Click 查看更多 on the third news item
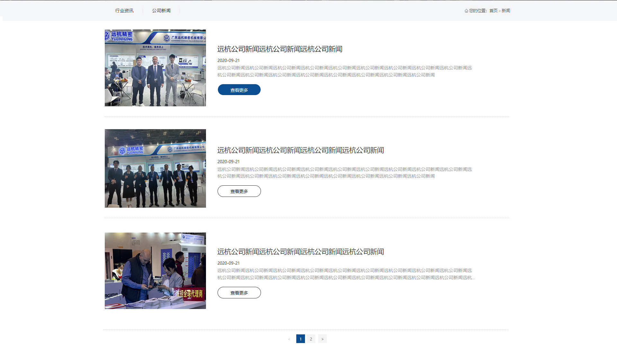Image resolution: width=617 pixels, height=362 pixels. coord(239,293)
